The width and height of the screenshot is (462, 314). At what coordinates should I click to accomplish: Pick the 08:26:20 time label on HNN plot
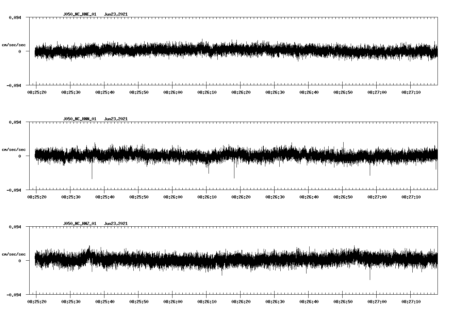tap(241, 197)
